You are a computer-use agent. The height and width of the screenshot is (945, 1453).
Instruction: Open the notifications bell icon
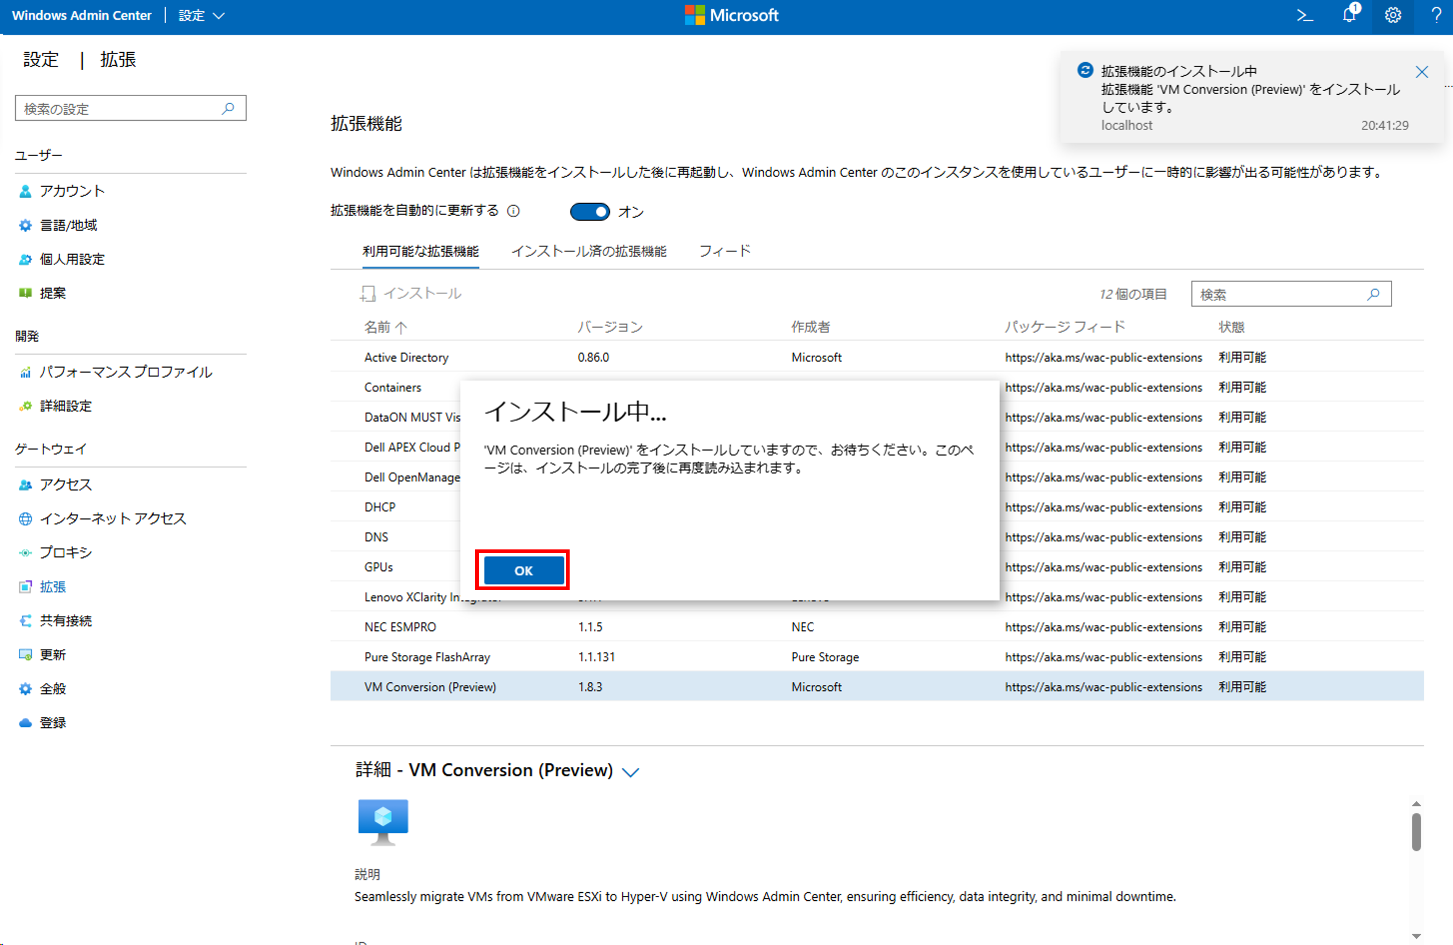point(1349,15)
